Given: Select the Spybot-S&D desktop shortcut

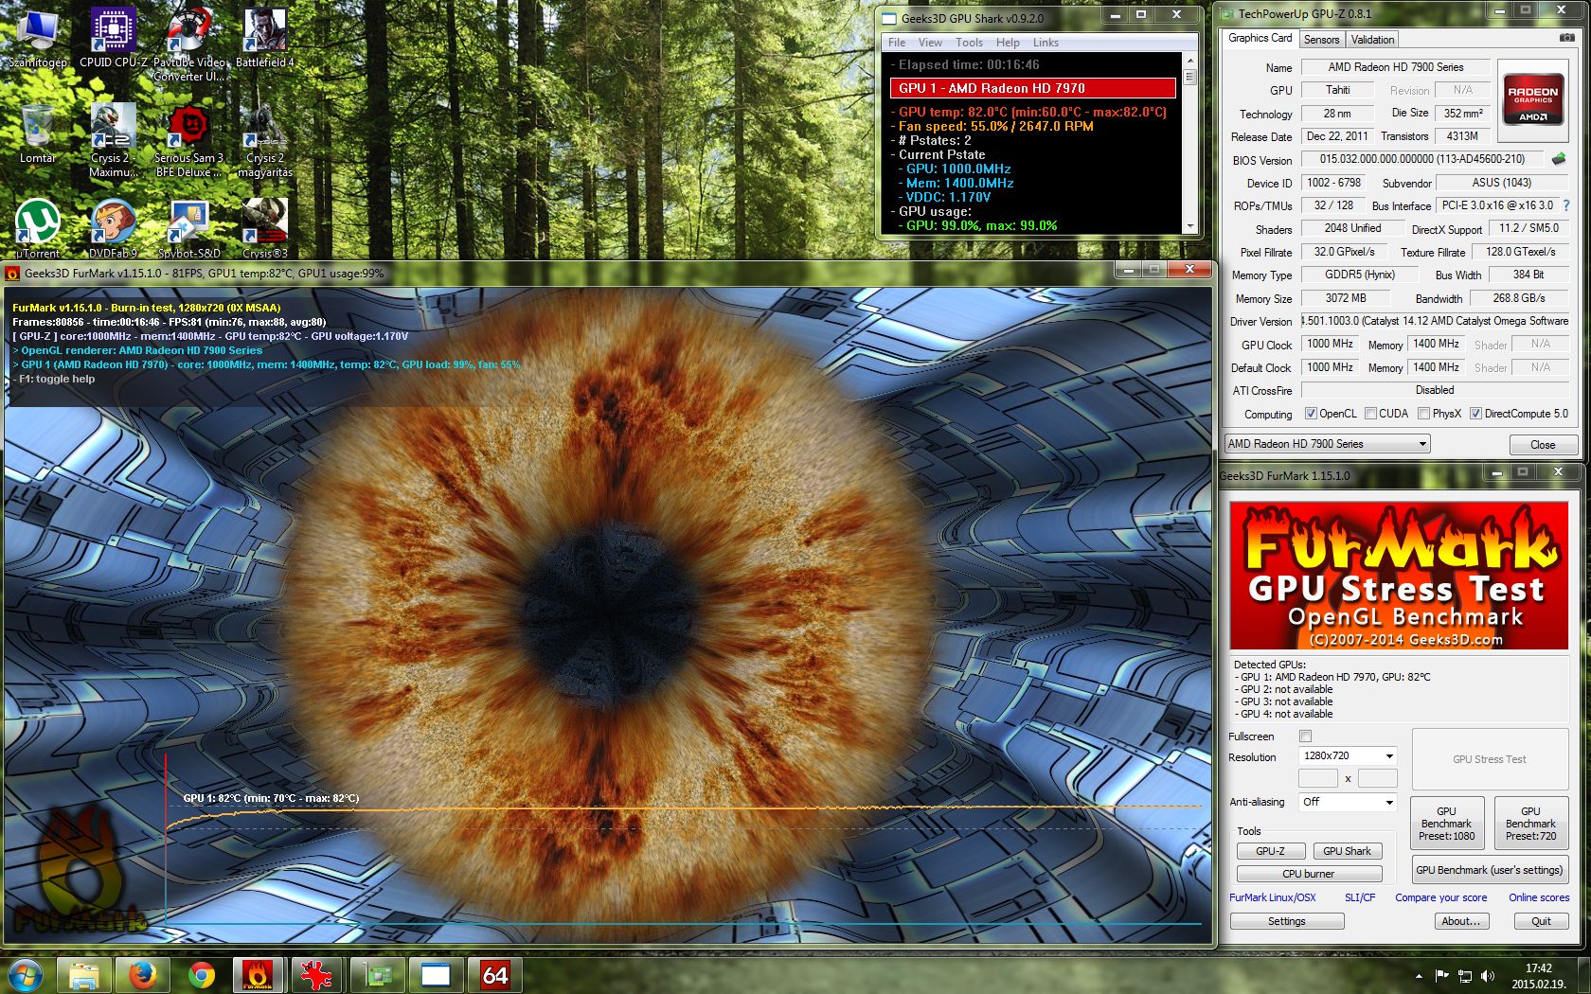Looking at the screenshot, I should 189,229.
